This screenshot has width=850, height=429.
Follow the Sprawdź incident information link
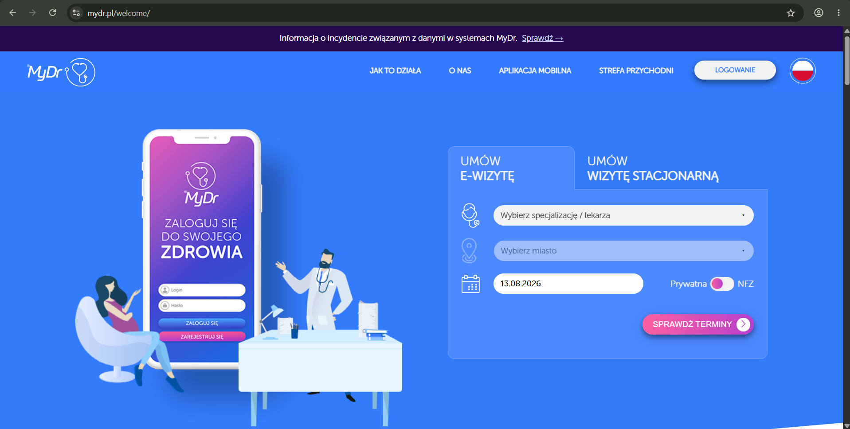pos(542,38)
